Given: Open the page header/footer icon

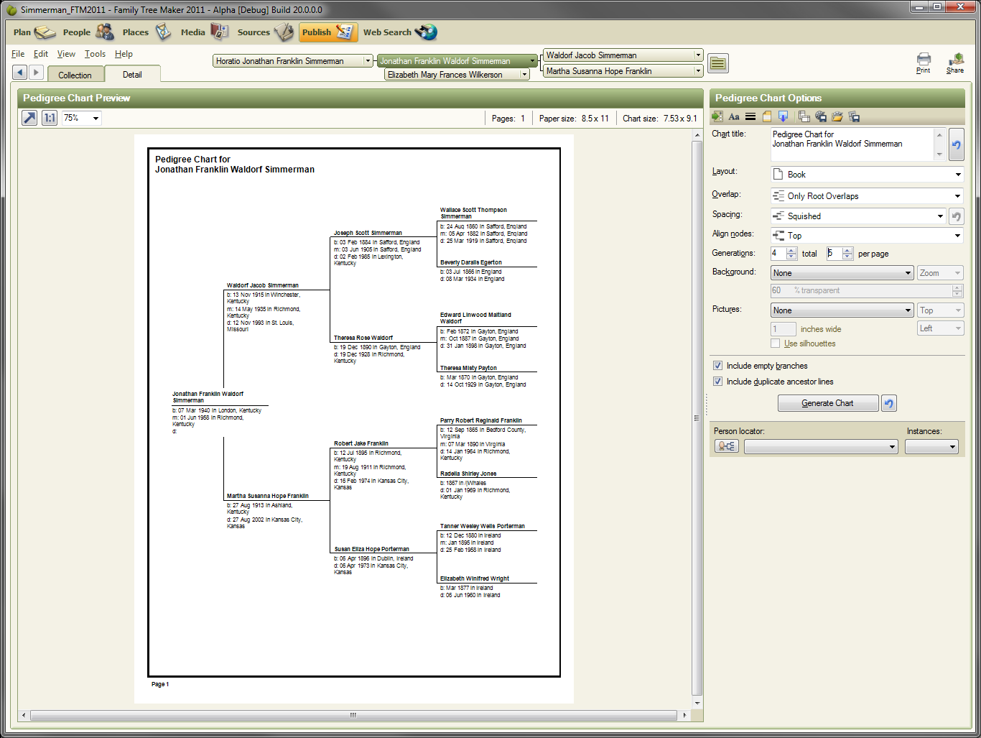Looking at the screenshot, I should [767, 116].
